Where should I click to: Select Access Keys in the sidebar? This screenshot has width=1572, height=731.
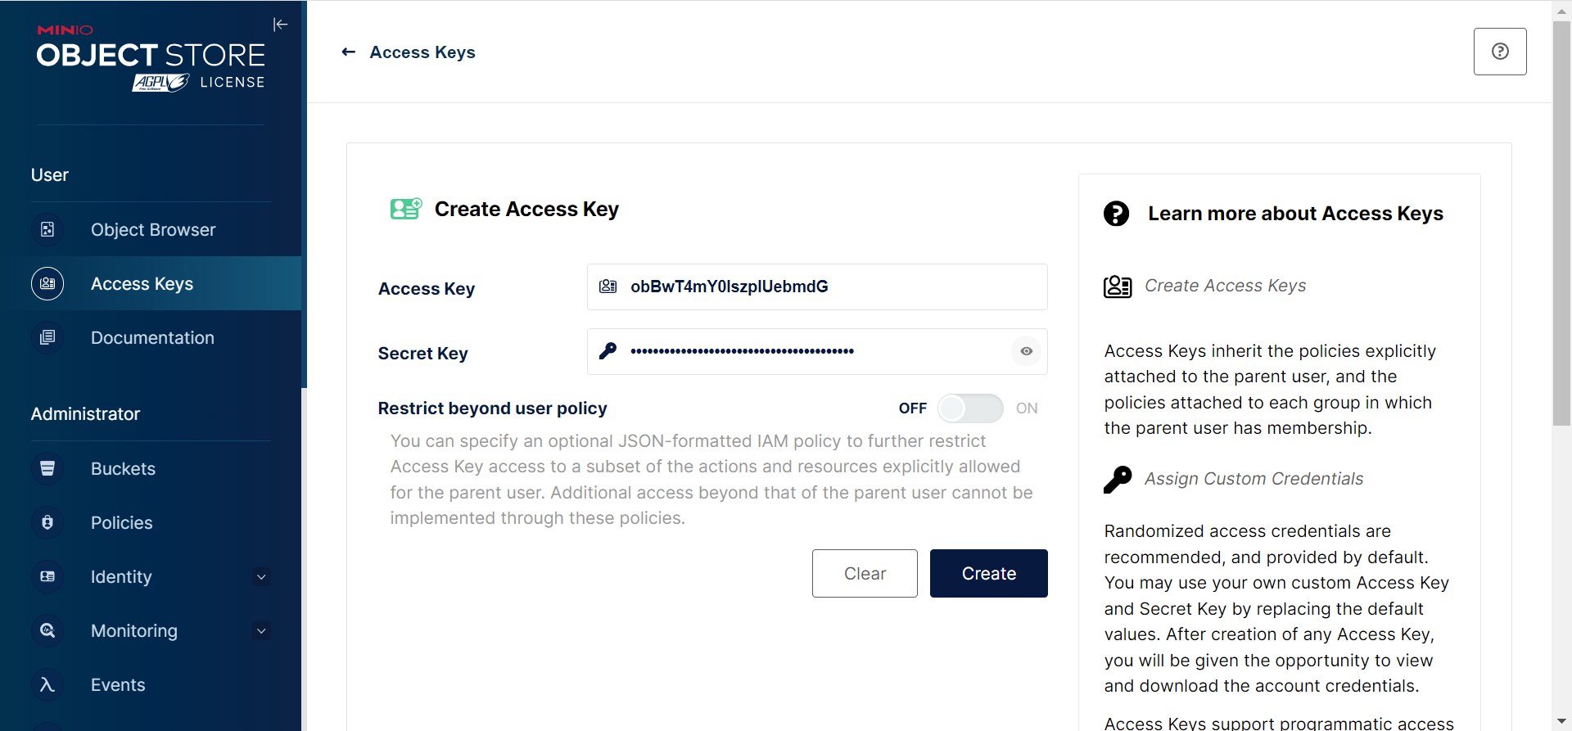coord(142,284)
